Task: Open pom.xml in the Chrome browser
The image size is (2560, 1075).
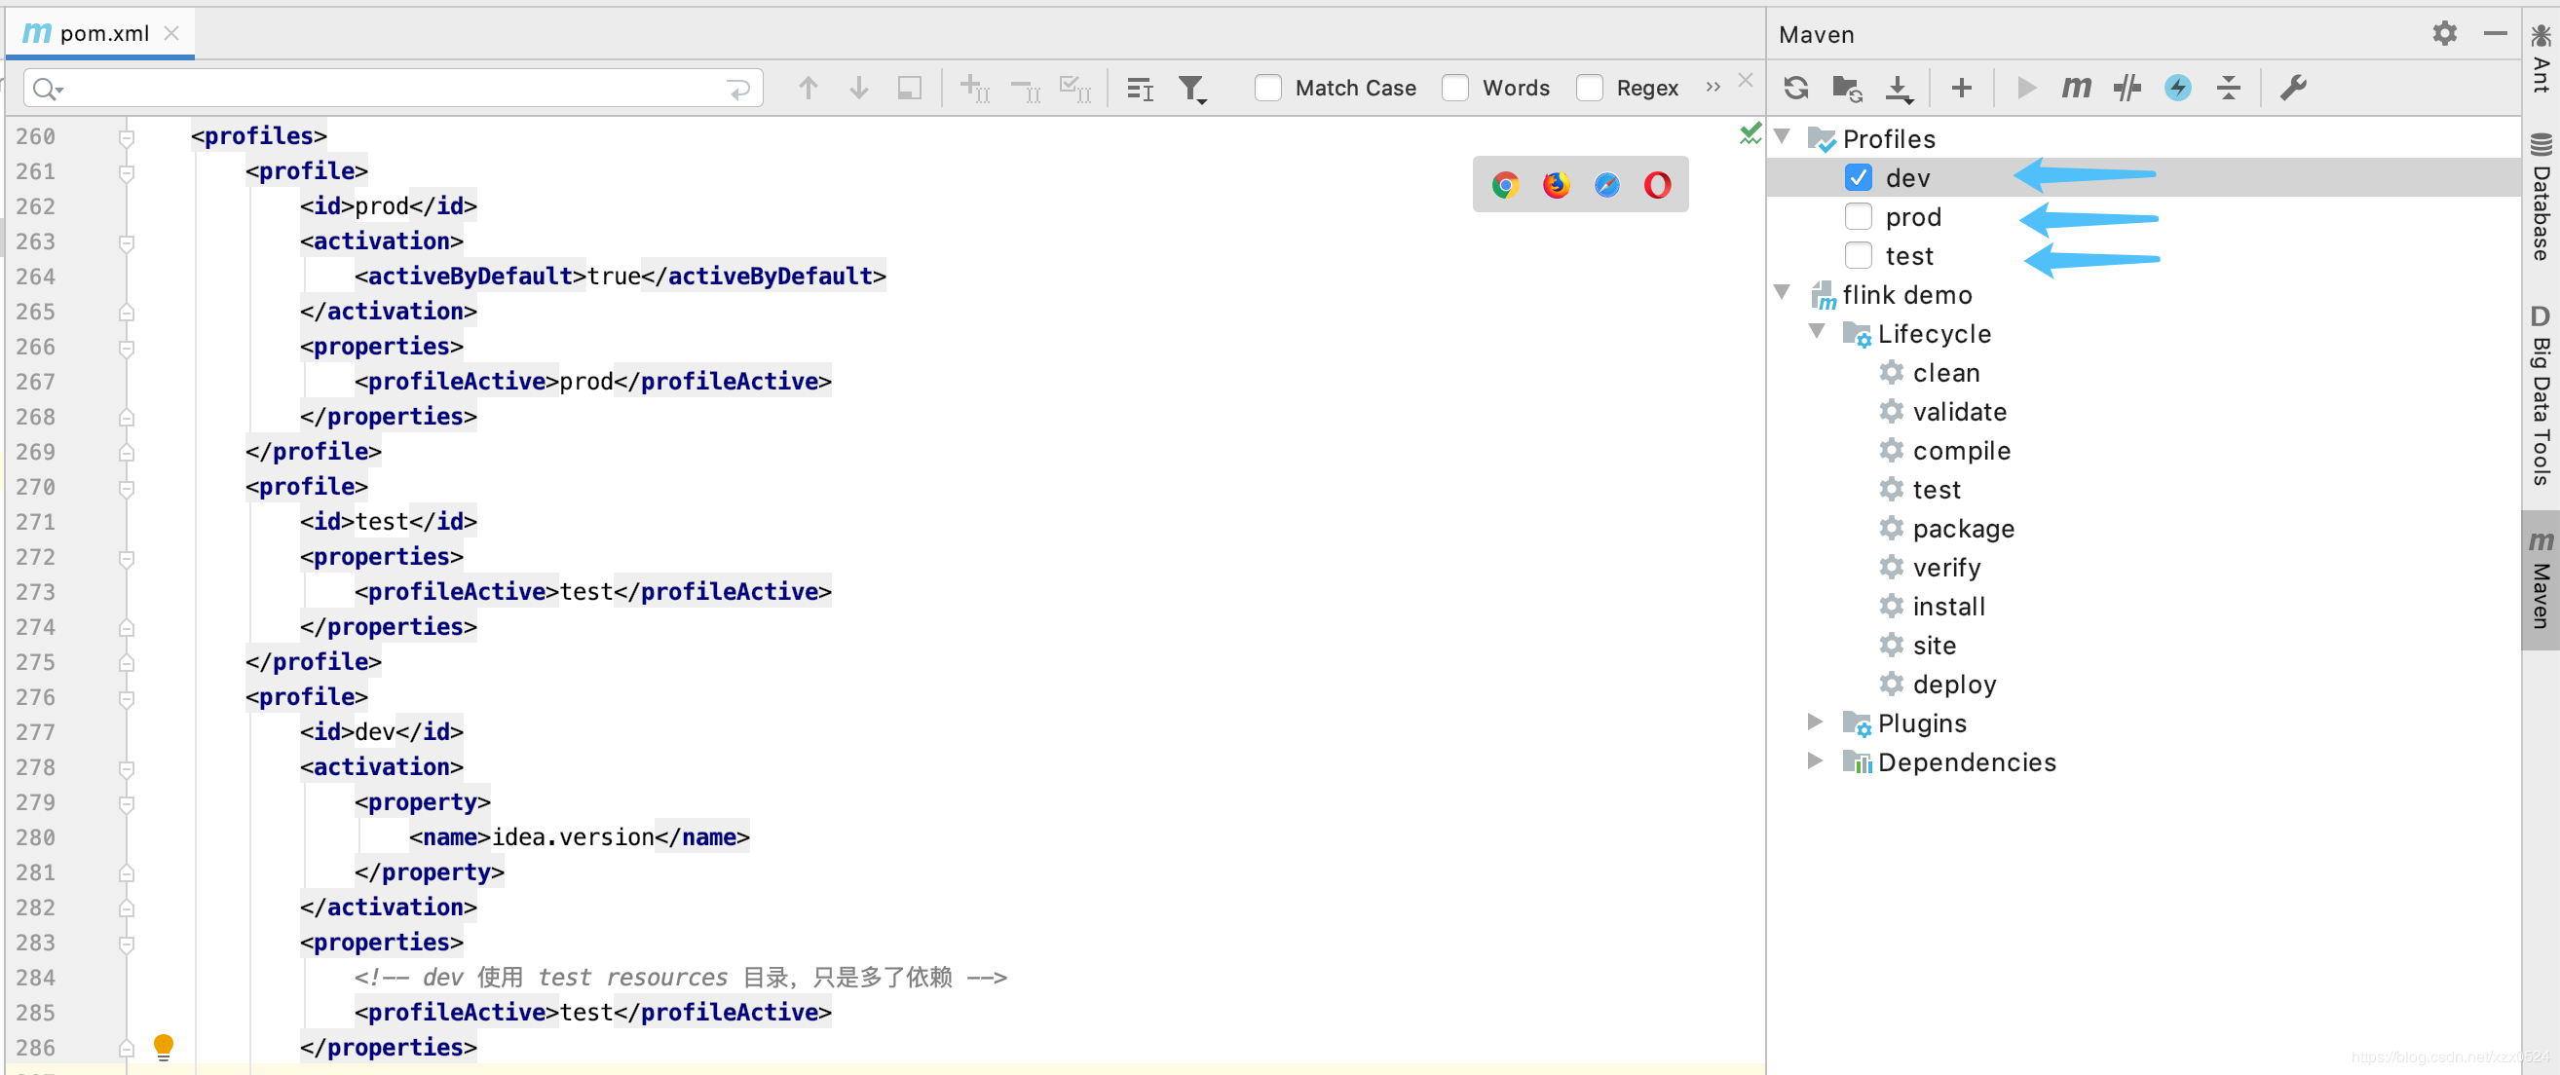Action: coord(1506,185)
